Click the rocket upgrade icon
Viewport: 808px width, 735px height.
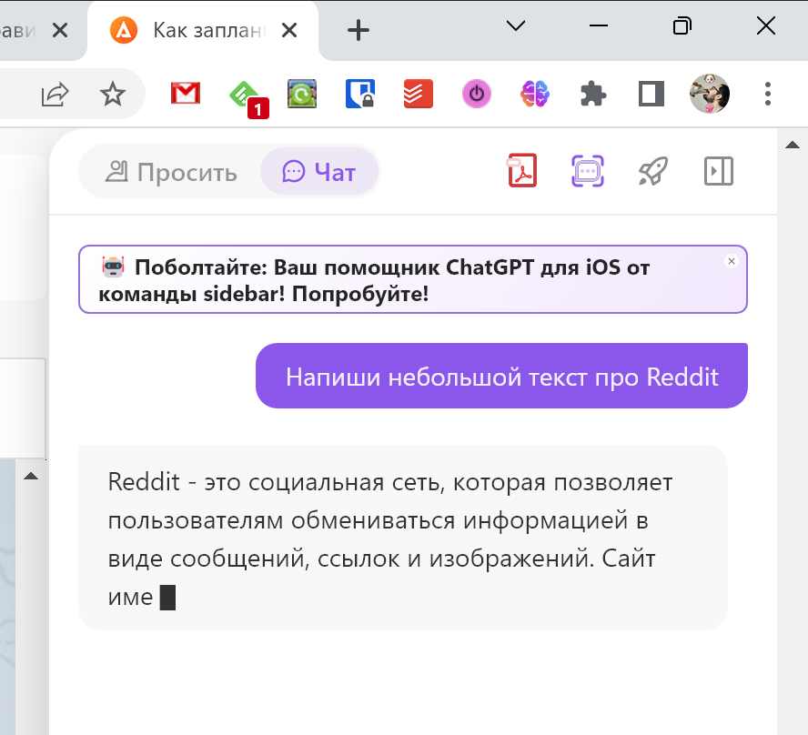click(x=653, y=171)
